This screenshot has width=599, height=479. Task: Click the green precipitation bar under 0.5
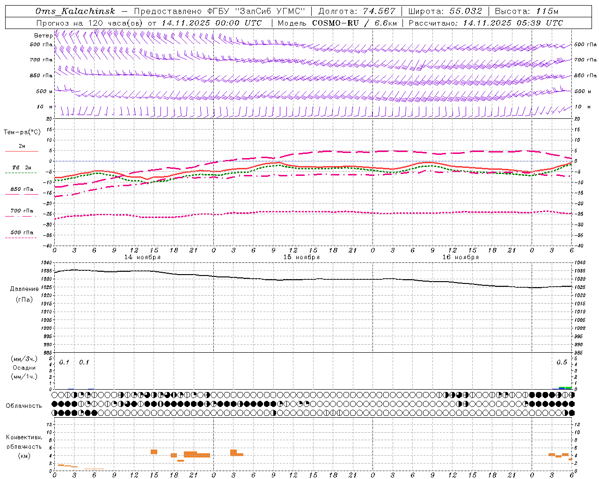coord(568,388)
